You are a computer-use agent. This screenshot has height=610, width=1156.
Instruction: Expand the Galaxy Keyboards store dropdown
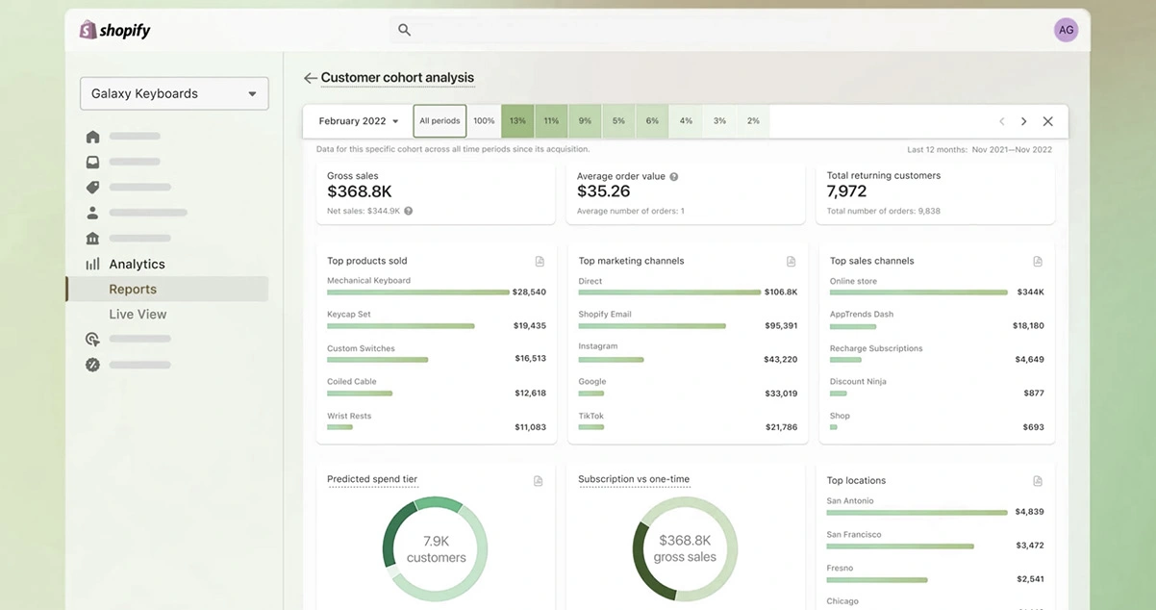coord(174,93)
